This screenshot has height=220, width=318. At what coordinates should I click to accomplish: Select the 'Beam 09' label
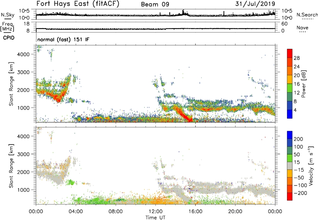[x=155, y=4]
